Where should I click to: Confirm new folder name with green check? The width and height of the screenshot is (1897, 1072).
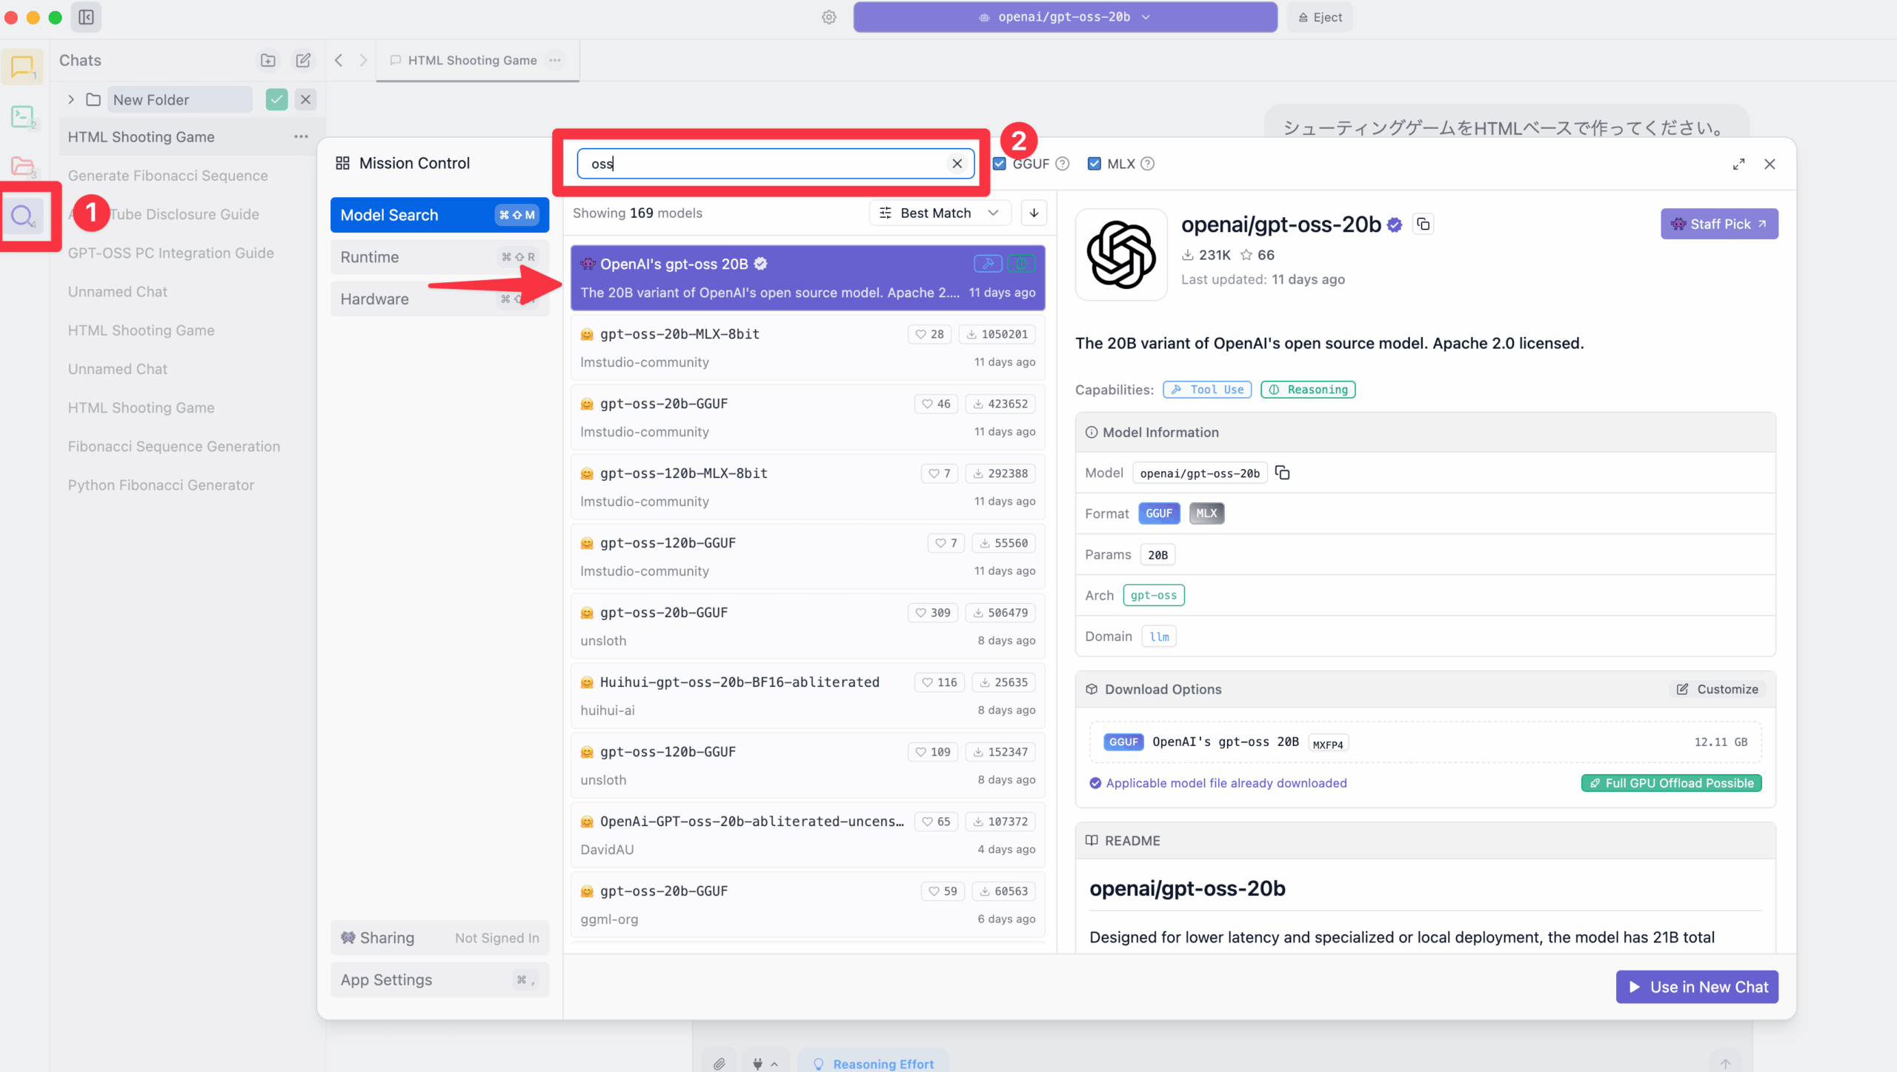coord(276,99)
